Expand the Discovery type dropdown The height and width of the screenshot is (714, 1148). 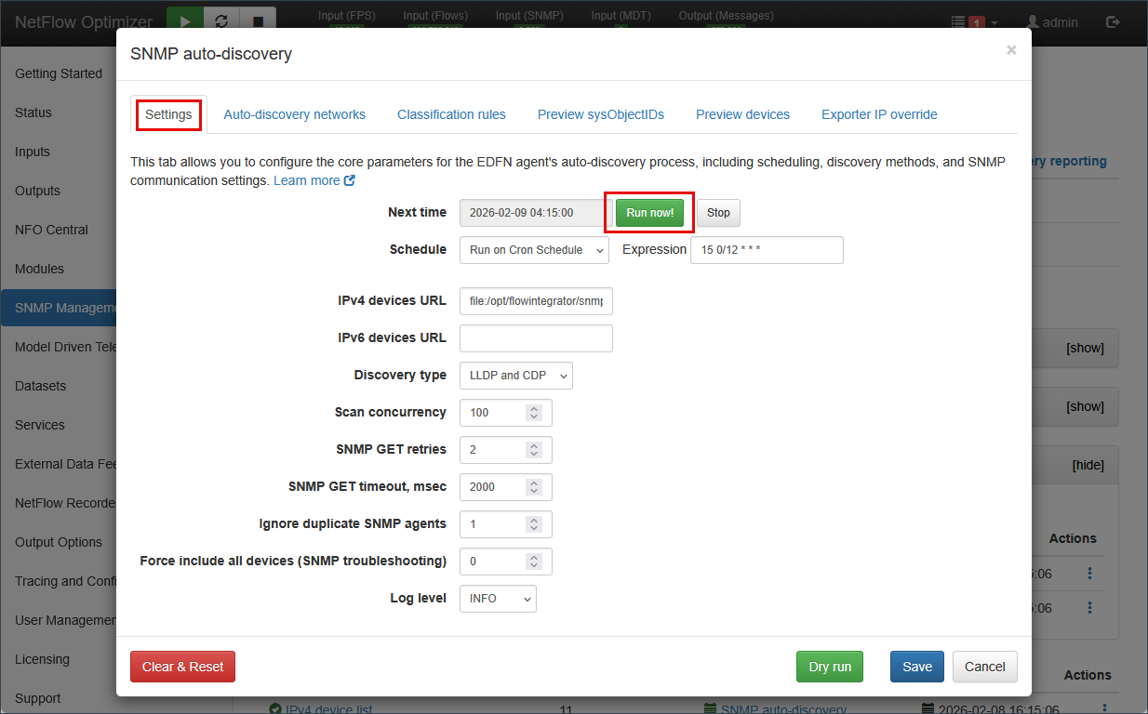515,376
